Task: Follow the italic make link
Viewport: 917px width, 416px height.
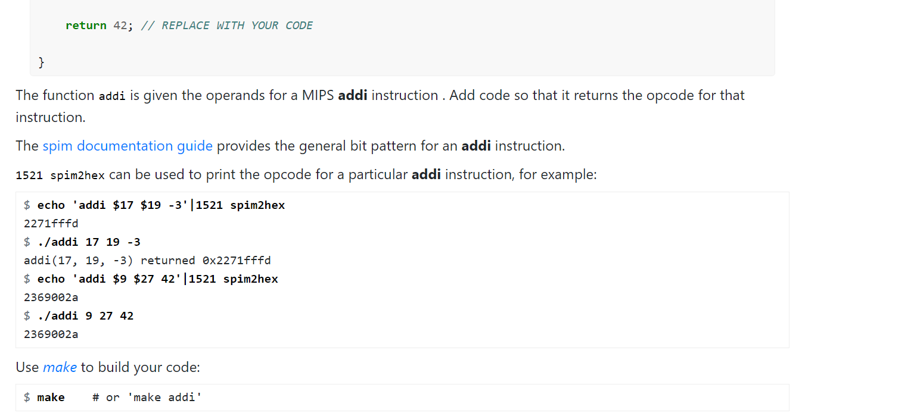Action: [x=60, y=367]
